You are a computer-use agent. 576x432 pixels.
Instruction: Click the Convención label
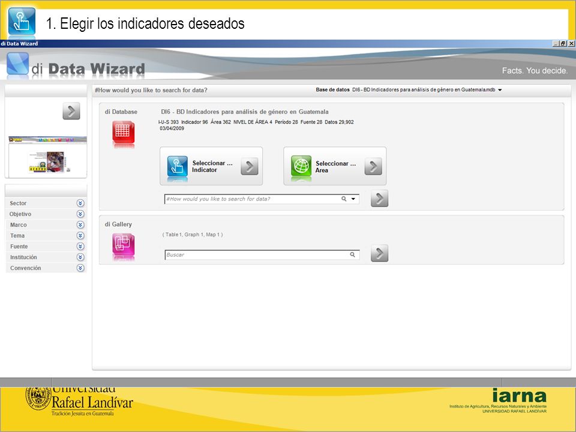point(25,268)
